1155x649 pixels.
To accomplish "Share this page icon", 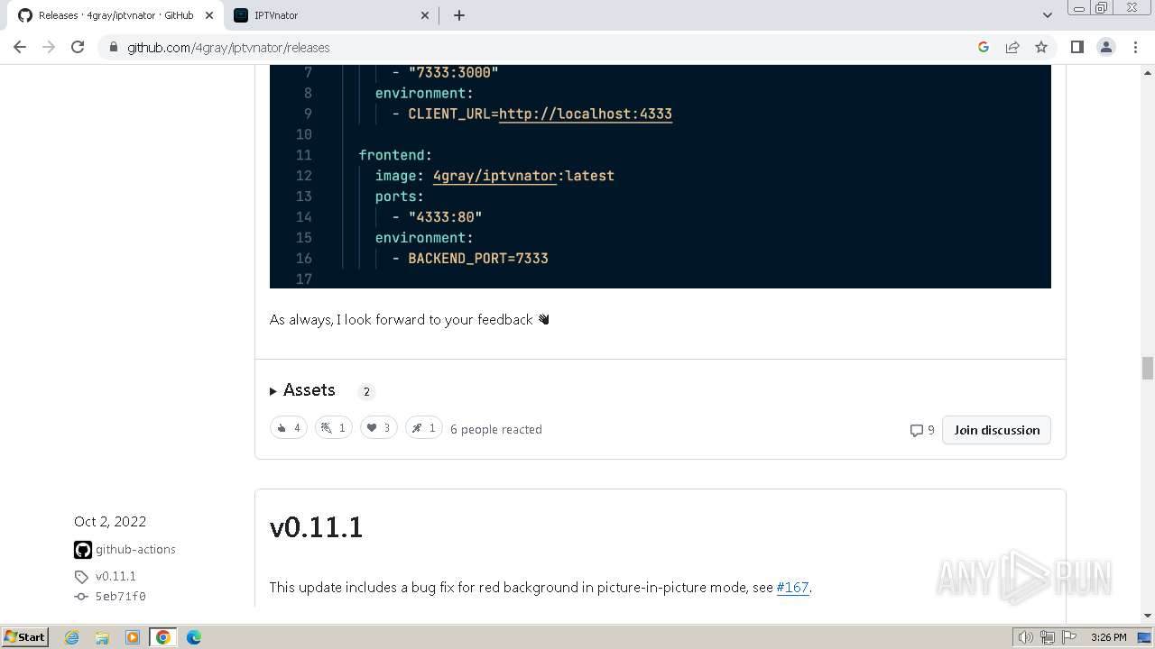I will pyautogui.click(x=1012, y=47).
